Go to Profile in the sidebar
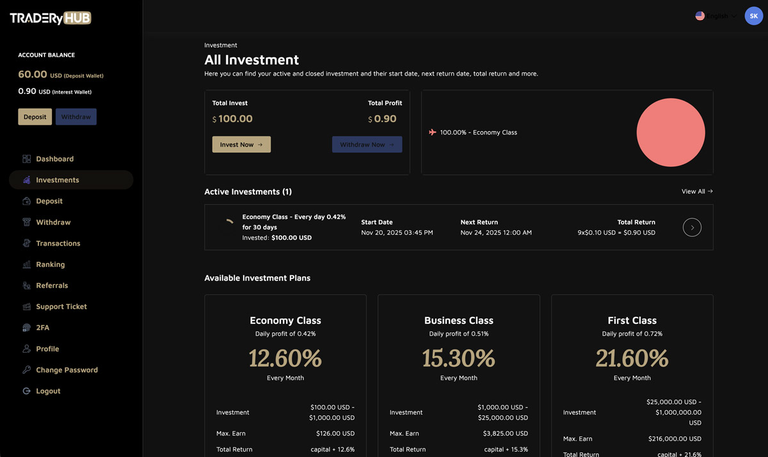The image size is (768, 457). 47,349
